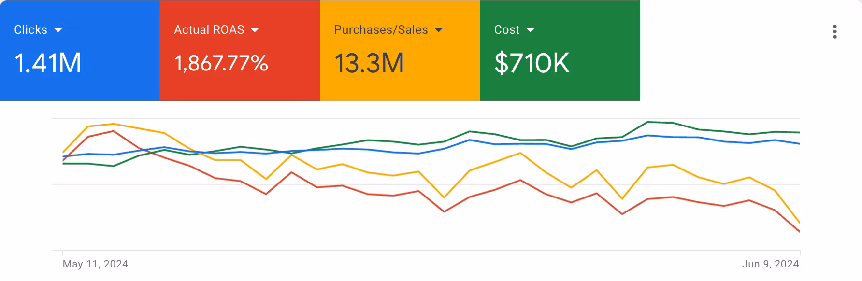The image size is (862, 281).
Task: Select the Clicks metric label
Action: [30, 30]
